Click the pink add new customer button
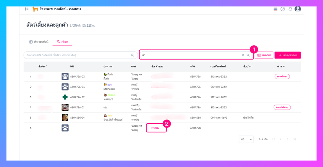This screenshot has width=323, height=167. click(288, 55)
